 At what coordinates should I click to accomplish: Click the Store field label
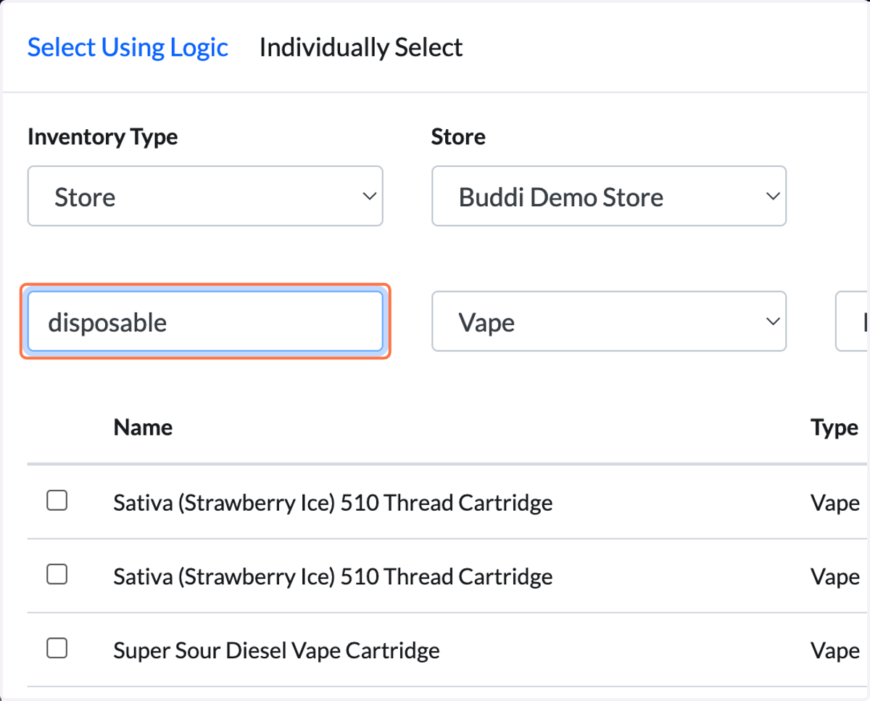tap(458, 136)
